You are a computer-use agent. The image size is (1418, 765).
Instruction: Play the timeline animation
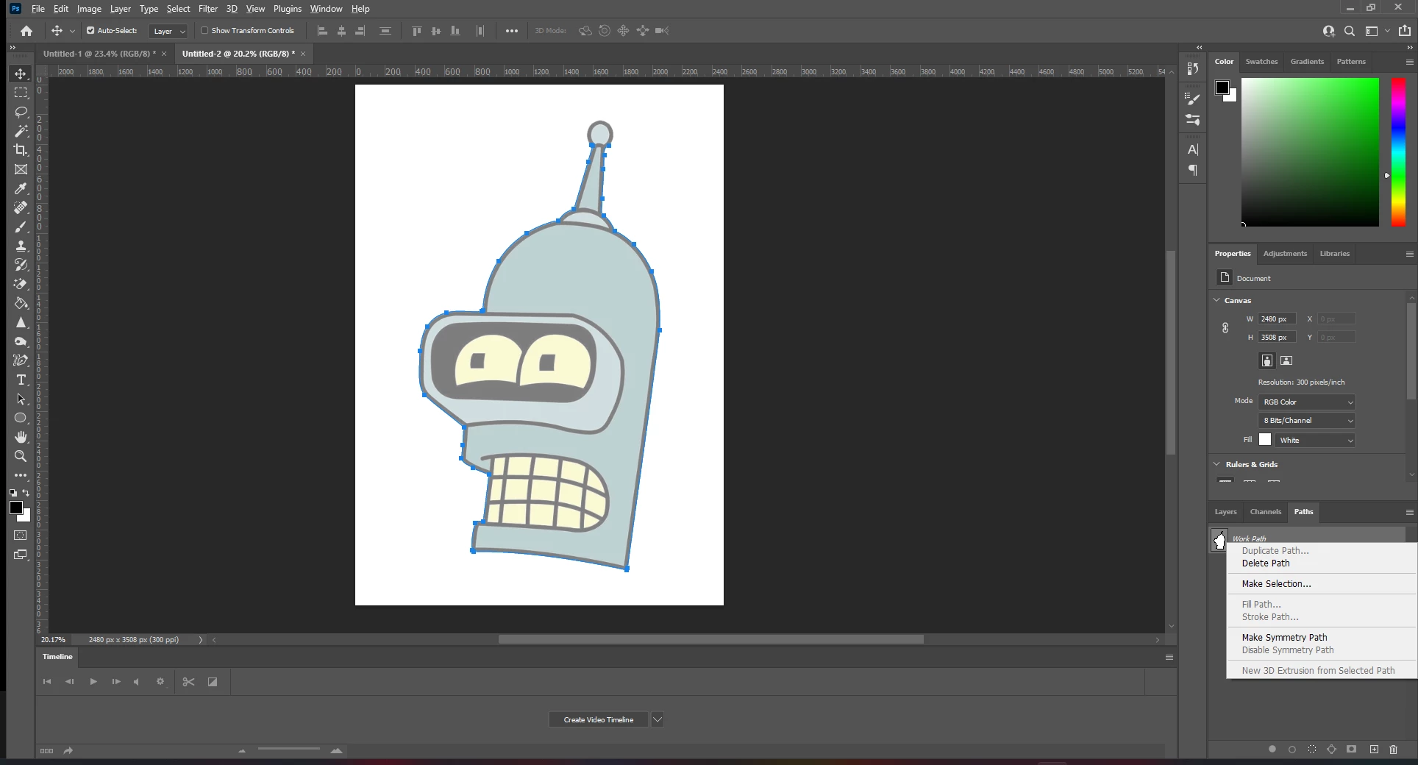[93, 682]
